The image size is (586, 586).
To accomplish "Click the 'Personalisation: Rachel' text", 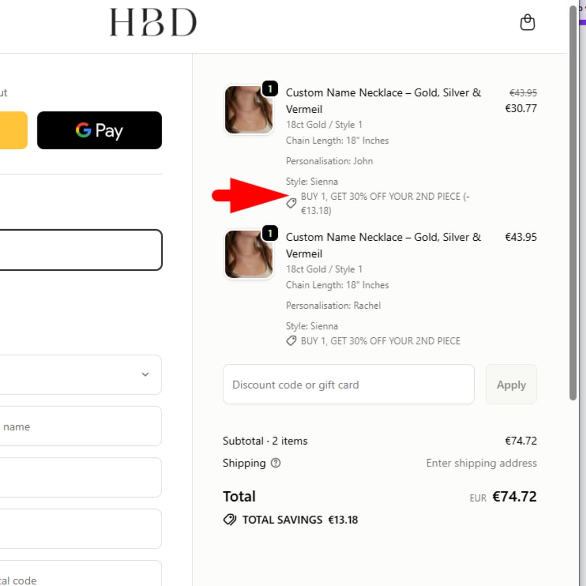I will point(333,306).
